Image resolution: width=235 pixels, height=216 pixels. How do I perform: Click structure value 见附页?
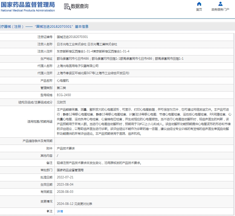pos(61,102)
